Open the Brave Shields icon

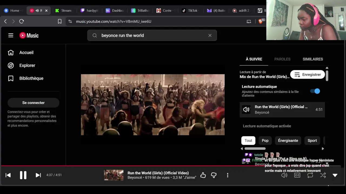pyautogui.click(x=261, y=21)
